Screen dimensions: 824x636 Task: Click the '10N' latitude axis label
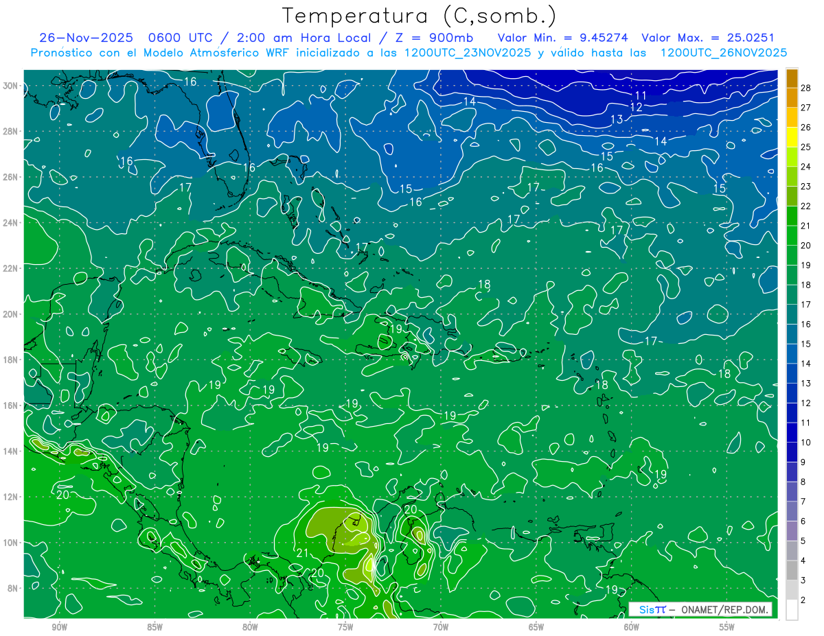click(11, 543)
